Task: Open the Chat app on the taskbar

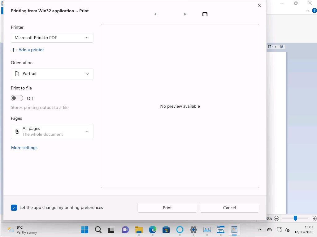Action: coord(125,230)
